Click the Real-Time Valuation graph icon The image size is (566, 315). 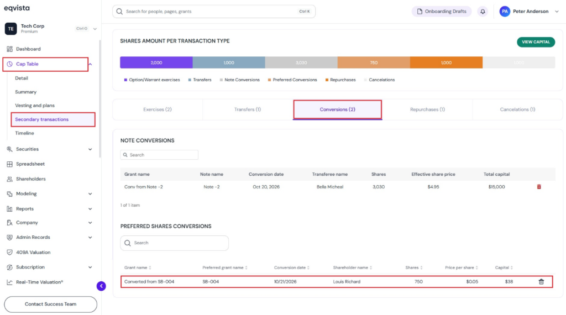tap(10, 282)
